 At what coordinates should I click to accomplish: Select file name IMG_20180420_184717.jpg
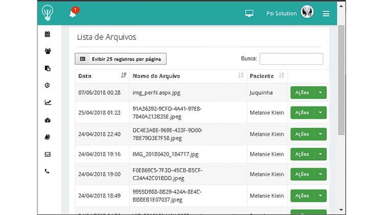[x=165, y=154]
